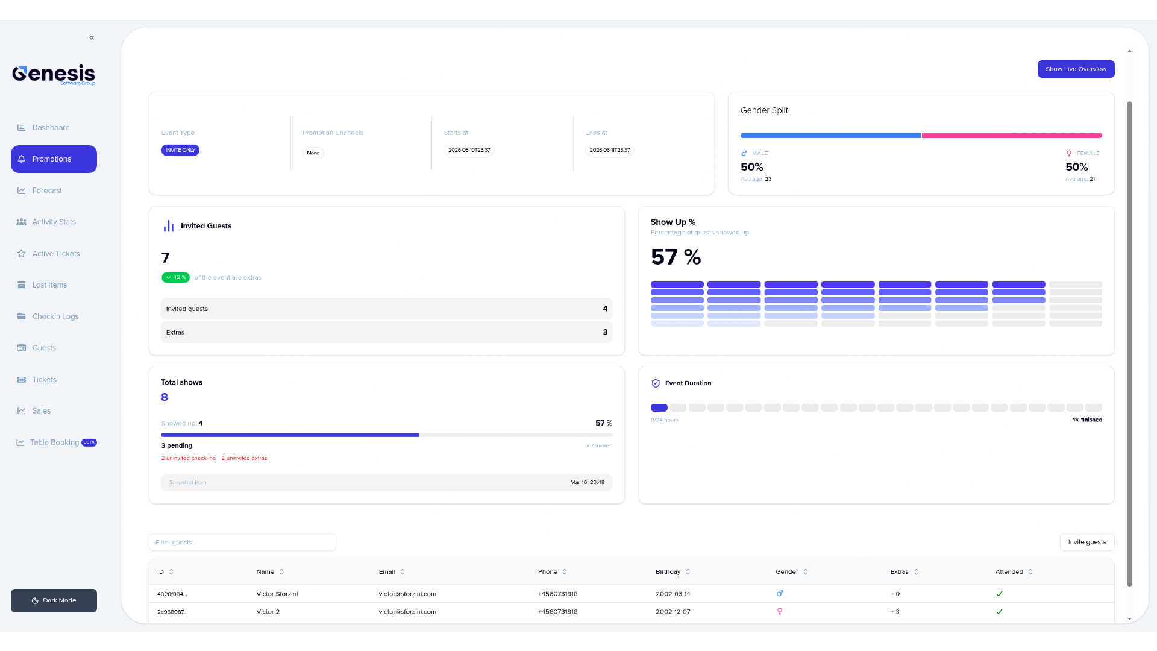Image resolution: width=1157 pixels, height=651 pixels.
Task: Open the Promotions menu item
Action: 54,159
